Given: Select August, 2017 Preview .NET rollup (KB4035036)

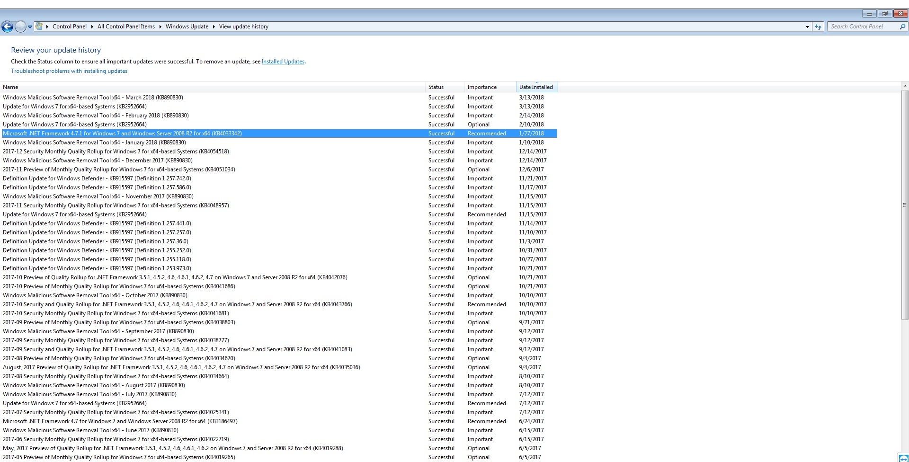Looking at the screenshot, I should pos(279,367).
